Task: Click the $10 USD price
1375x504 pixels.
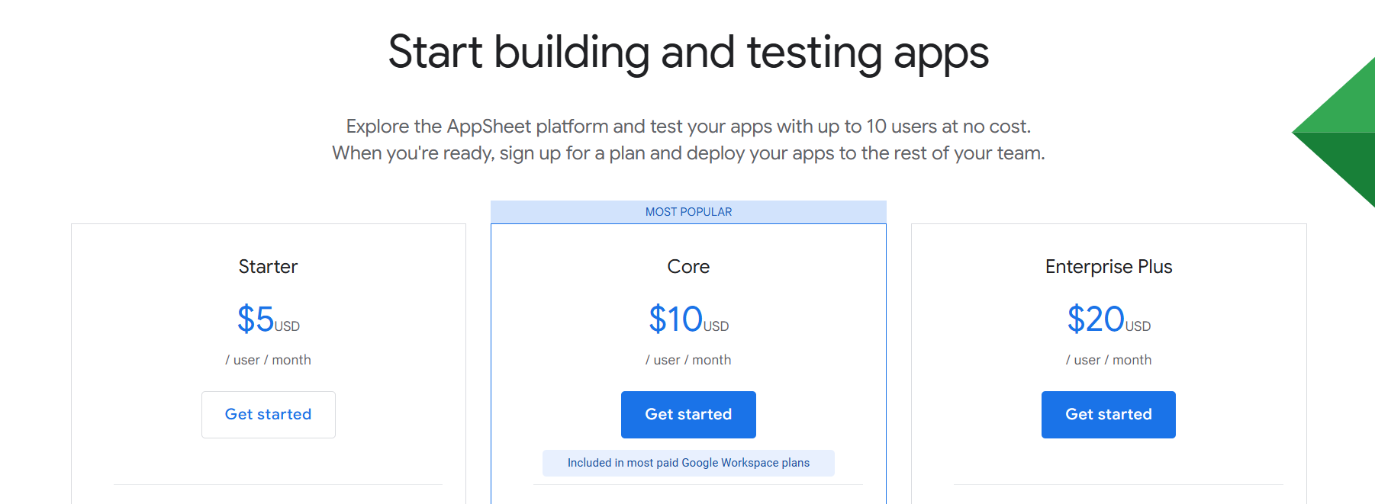Action: tap(687, 319)
